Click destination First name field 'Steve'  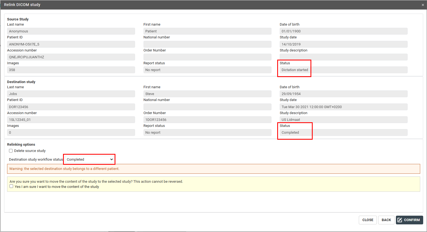click(207, 94)
